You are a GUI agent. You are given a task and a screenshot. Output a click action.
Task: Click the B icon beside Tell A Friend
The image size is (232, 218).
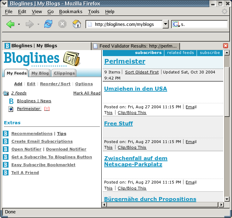(x=6, y=173)
